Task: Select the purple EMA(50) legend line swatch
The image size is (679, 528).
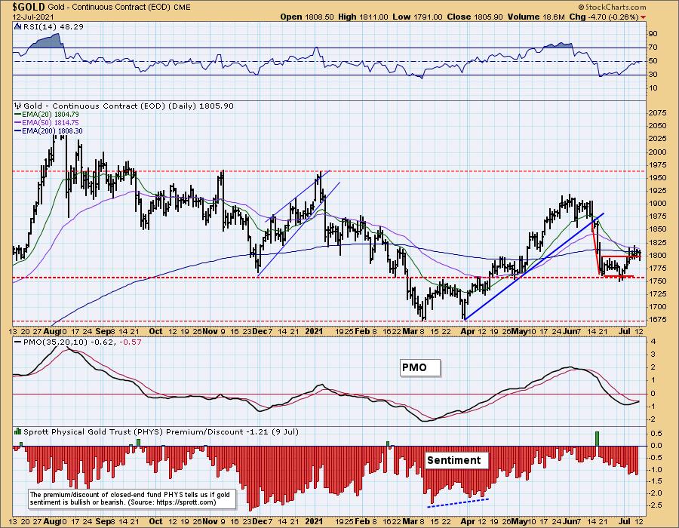Action: click(18, 123)
